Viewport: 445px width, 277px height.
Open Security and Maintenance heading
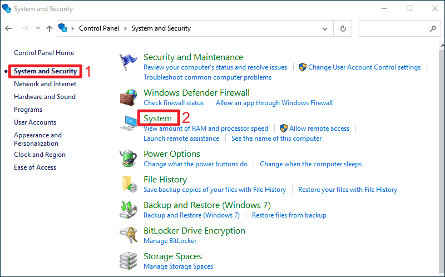[x=193, y=57]
